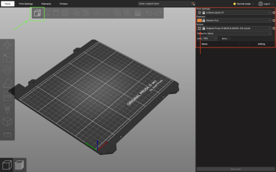The image size is (276, 172).
Task: Open the Original Prusa i3 MK3S printer dropdown
Action: click(x=234, y=28)
